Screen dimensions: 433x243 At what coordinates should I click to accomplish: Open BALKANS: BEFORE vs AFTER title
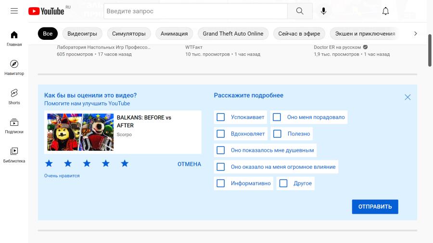click(x=144, y=121)
